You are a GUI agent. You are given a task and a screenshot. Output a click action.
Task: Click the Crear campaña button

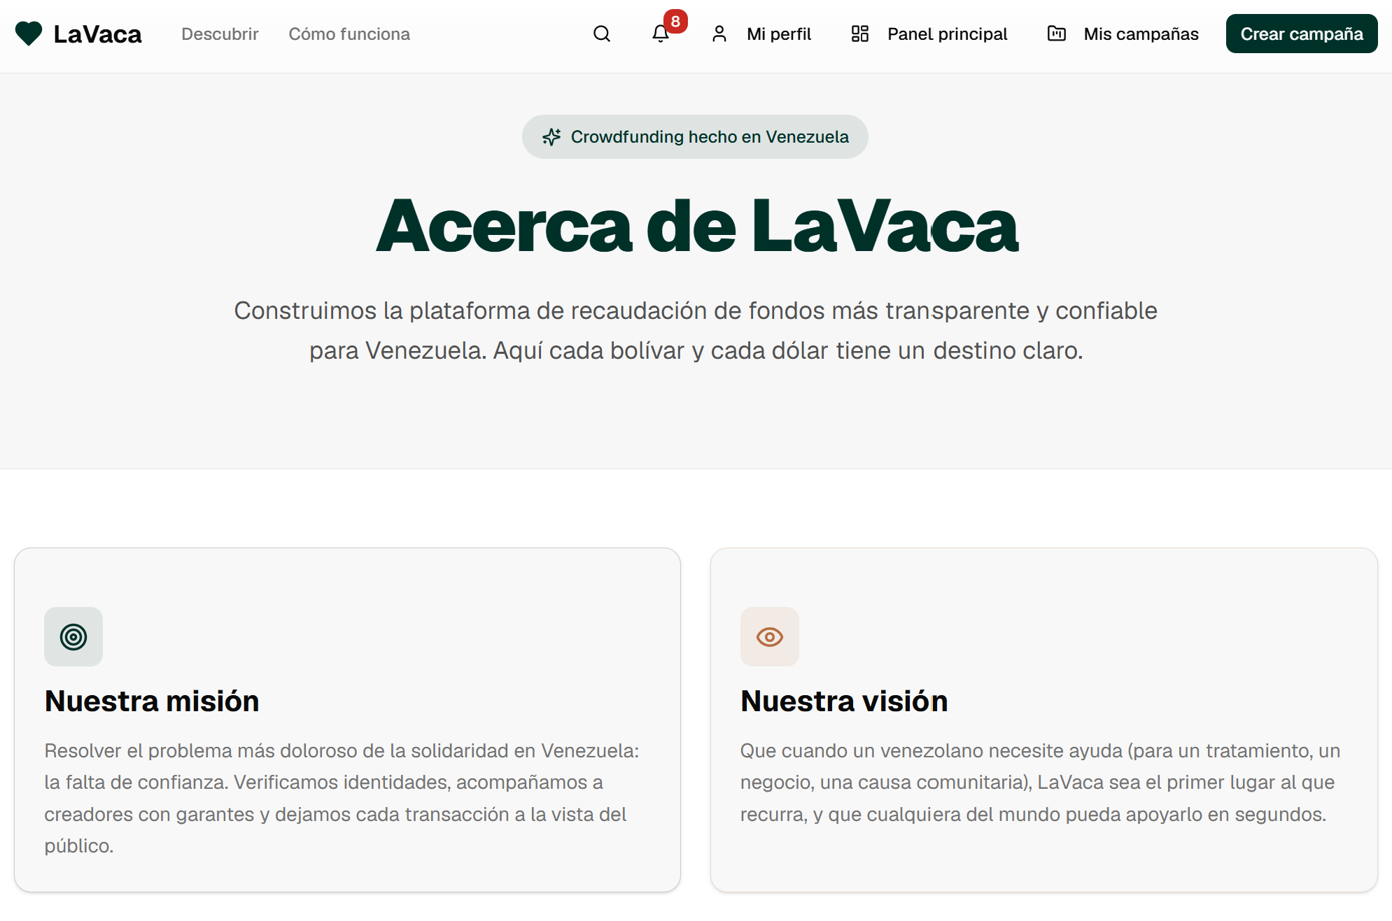1302,34
